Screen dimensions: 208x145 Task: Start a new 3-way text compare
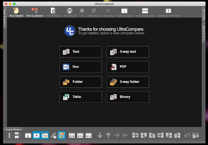pyautogui.click(x=128, y=52)
